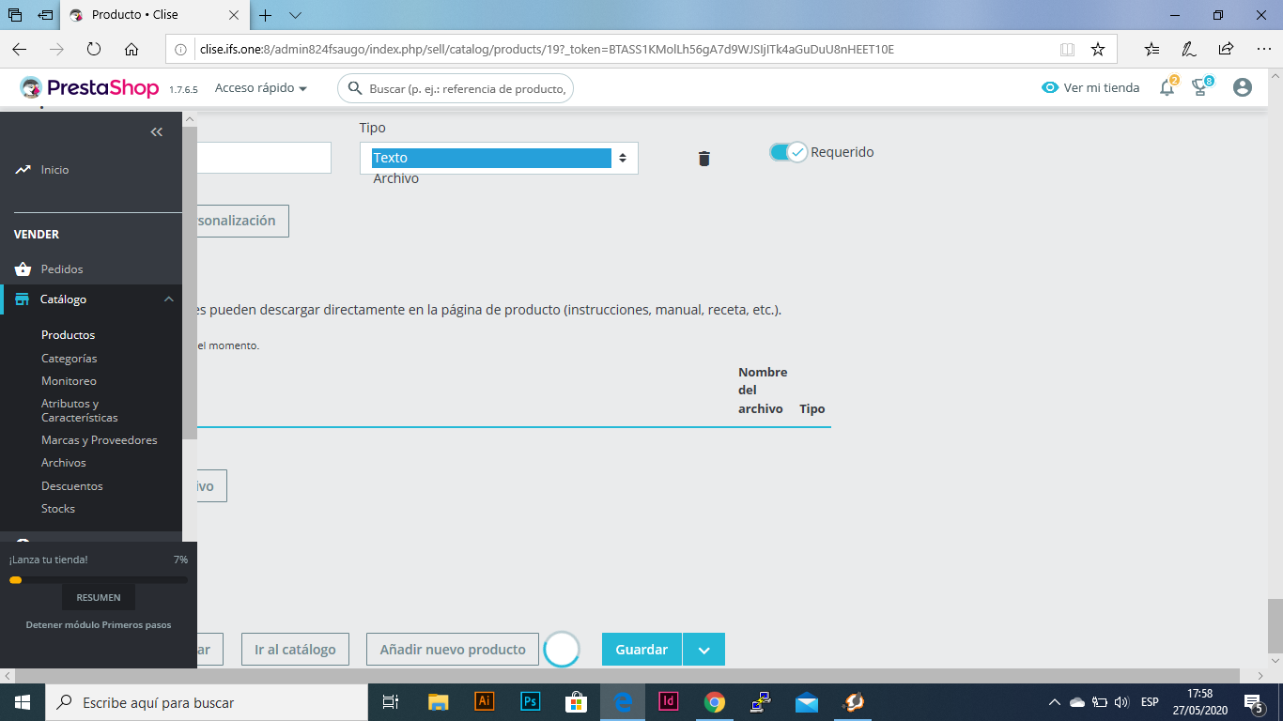Click the product search field
The image size is (1283, 721).
(x=456, y=88)
